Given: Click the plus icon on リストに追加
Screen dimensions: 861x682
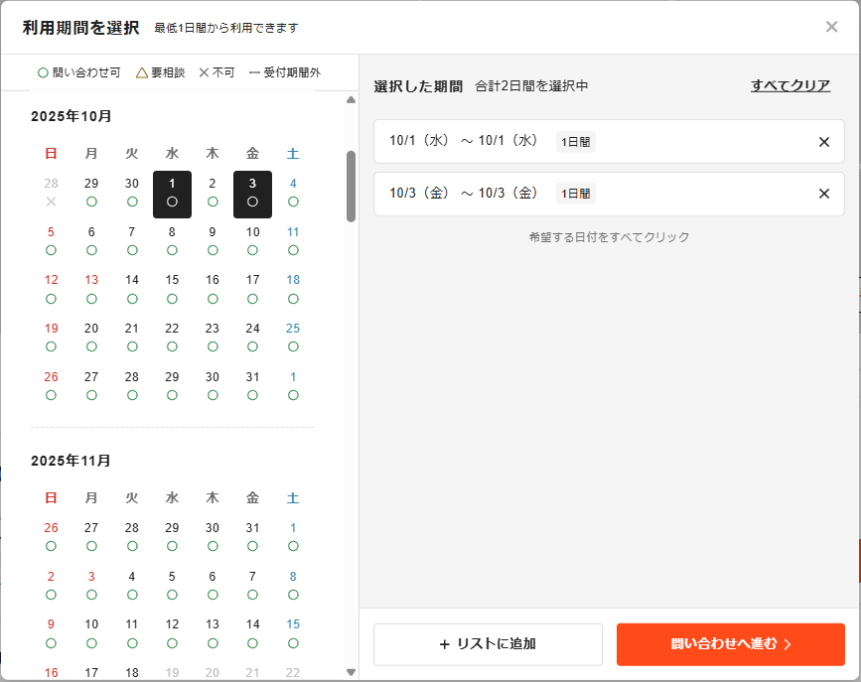Looking at the screenshot, I should click(x=444, y=644).
